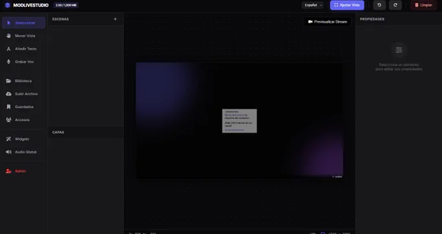Click the Ajustar Vista button

[x=347, y=5]
